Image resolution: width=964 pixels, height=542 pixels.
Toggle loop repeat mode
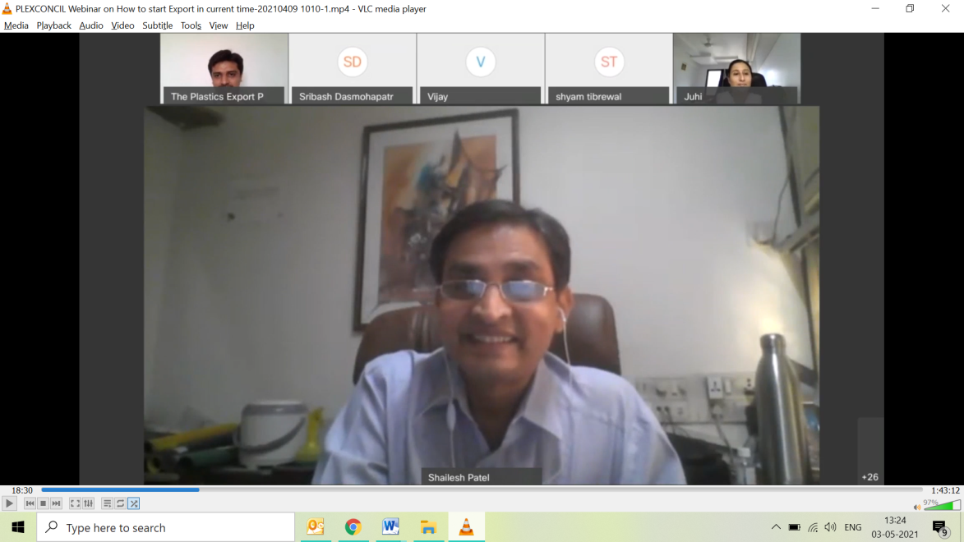coord(120,503)
